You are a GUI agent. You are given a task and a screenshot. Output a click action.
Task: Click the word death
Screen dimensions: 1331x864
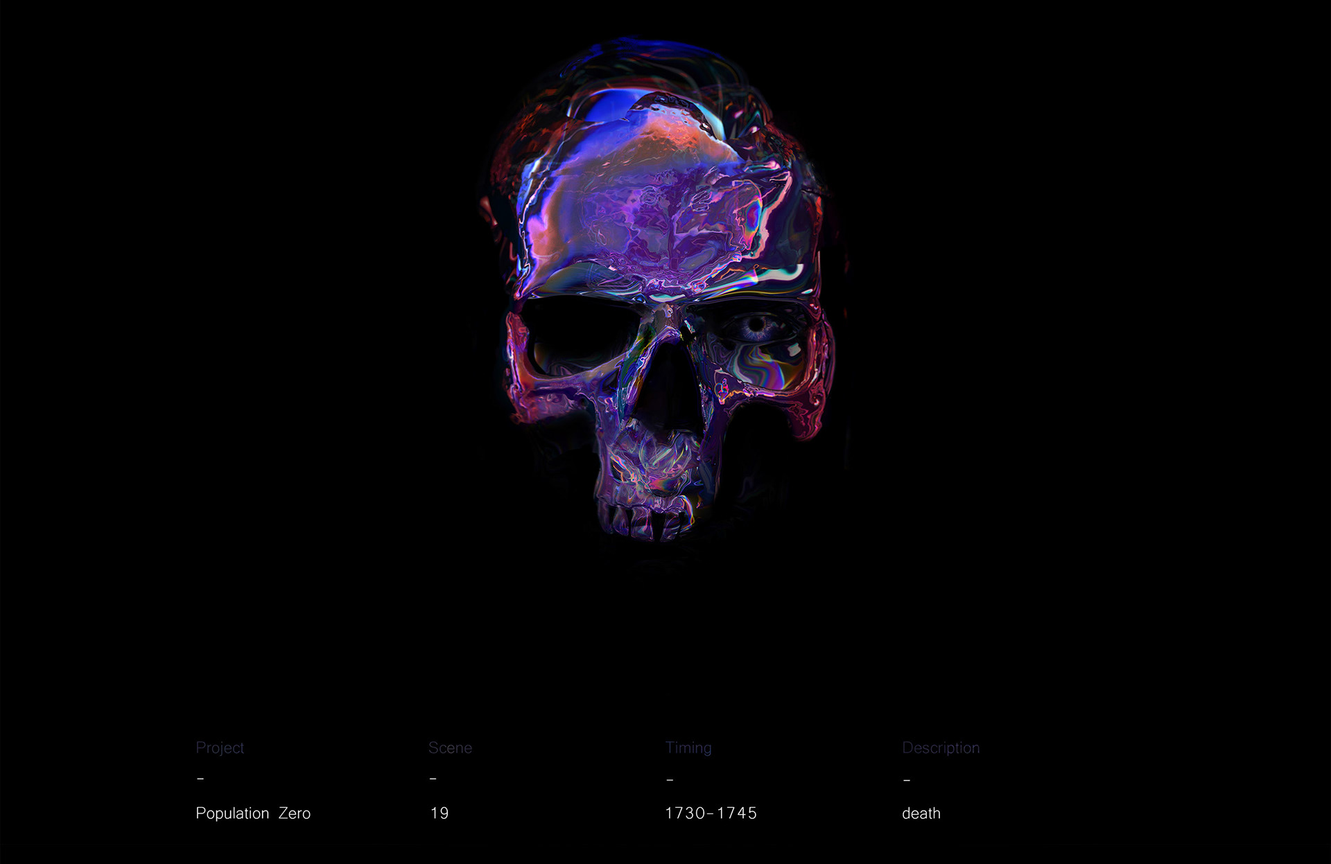(921, 813)
